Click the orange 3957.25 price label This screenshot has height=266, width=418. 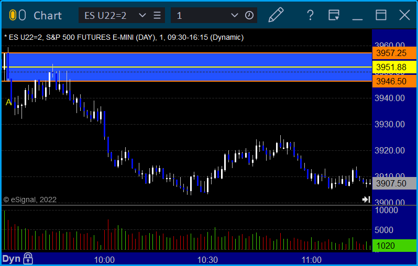pos(394,53)
